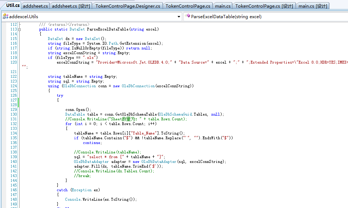The image size is (348, 208).
Task: Click the ParseExcelDataTable method icon
Action: pos(187,16)
